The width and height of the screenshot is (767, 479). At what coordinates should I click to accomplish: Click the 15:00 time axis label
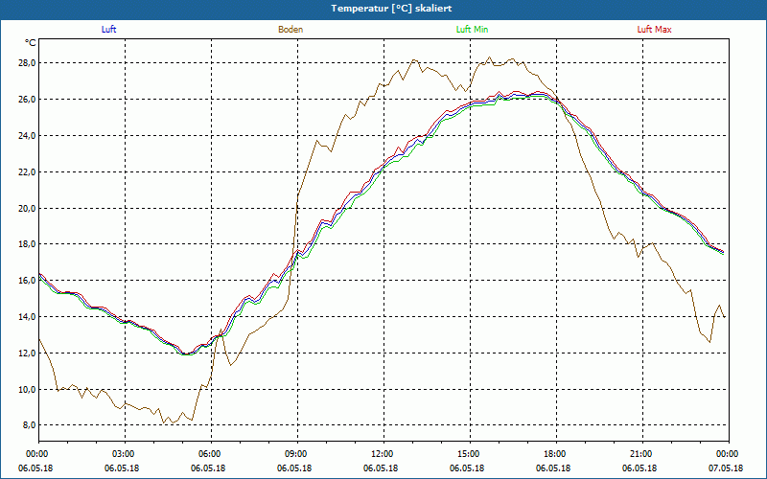[470, 454]
